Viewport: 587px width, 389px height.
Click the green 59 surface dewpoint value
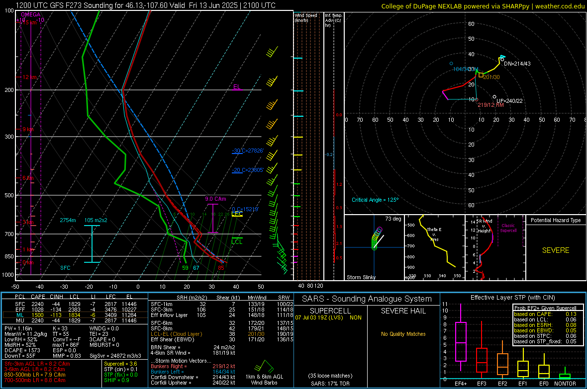coord(186,268)
